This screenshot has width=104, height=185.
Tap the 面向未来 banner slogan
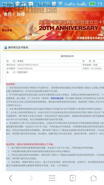click(7, 30)
